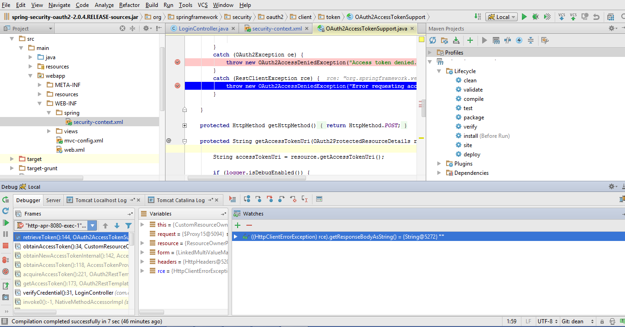Click the Resume Program green arrow
Screen dimensions: 625x327
(6, 222)
